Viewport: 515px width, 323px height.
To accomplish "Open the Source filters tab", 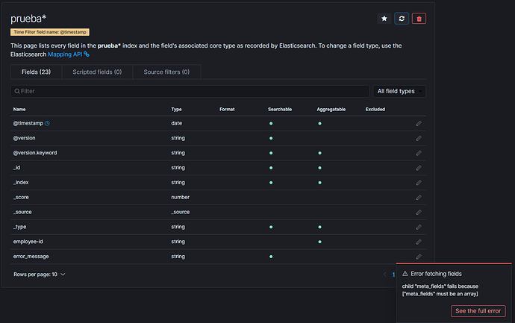I will [167, 72].
